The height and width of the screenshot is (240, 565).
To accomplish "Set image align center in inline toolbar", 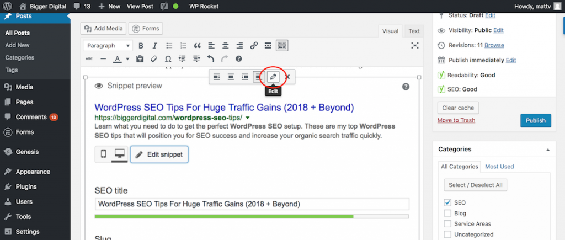I will pyautogui.click(x=231, y=77).
